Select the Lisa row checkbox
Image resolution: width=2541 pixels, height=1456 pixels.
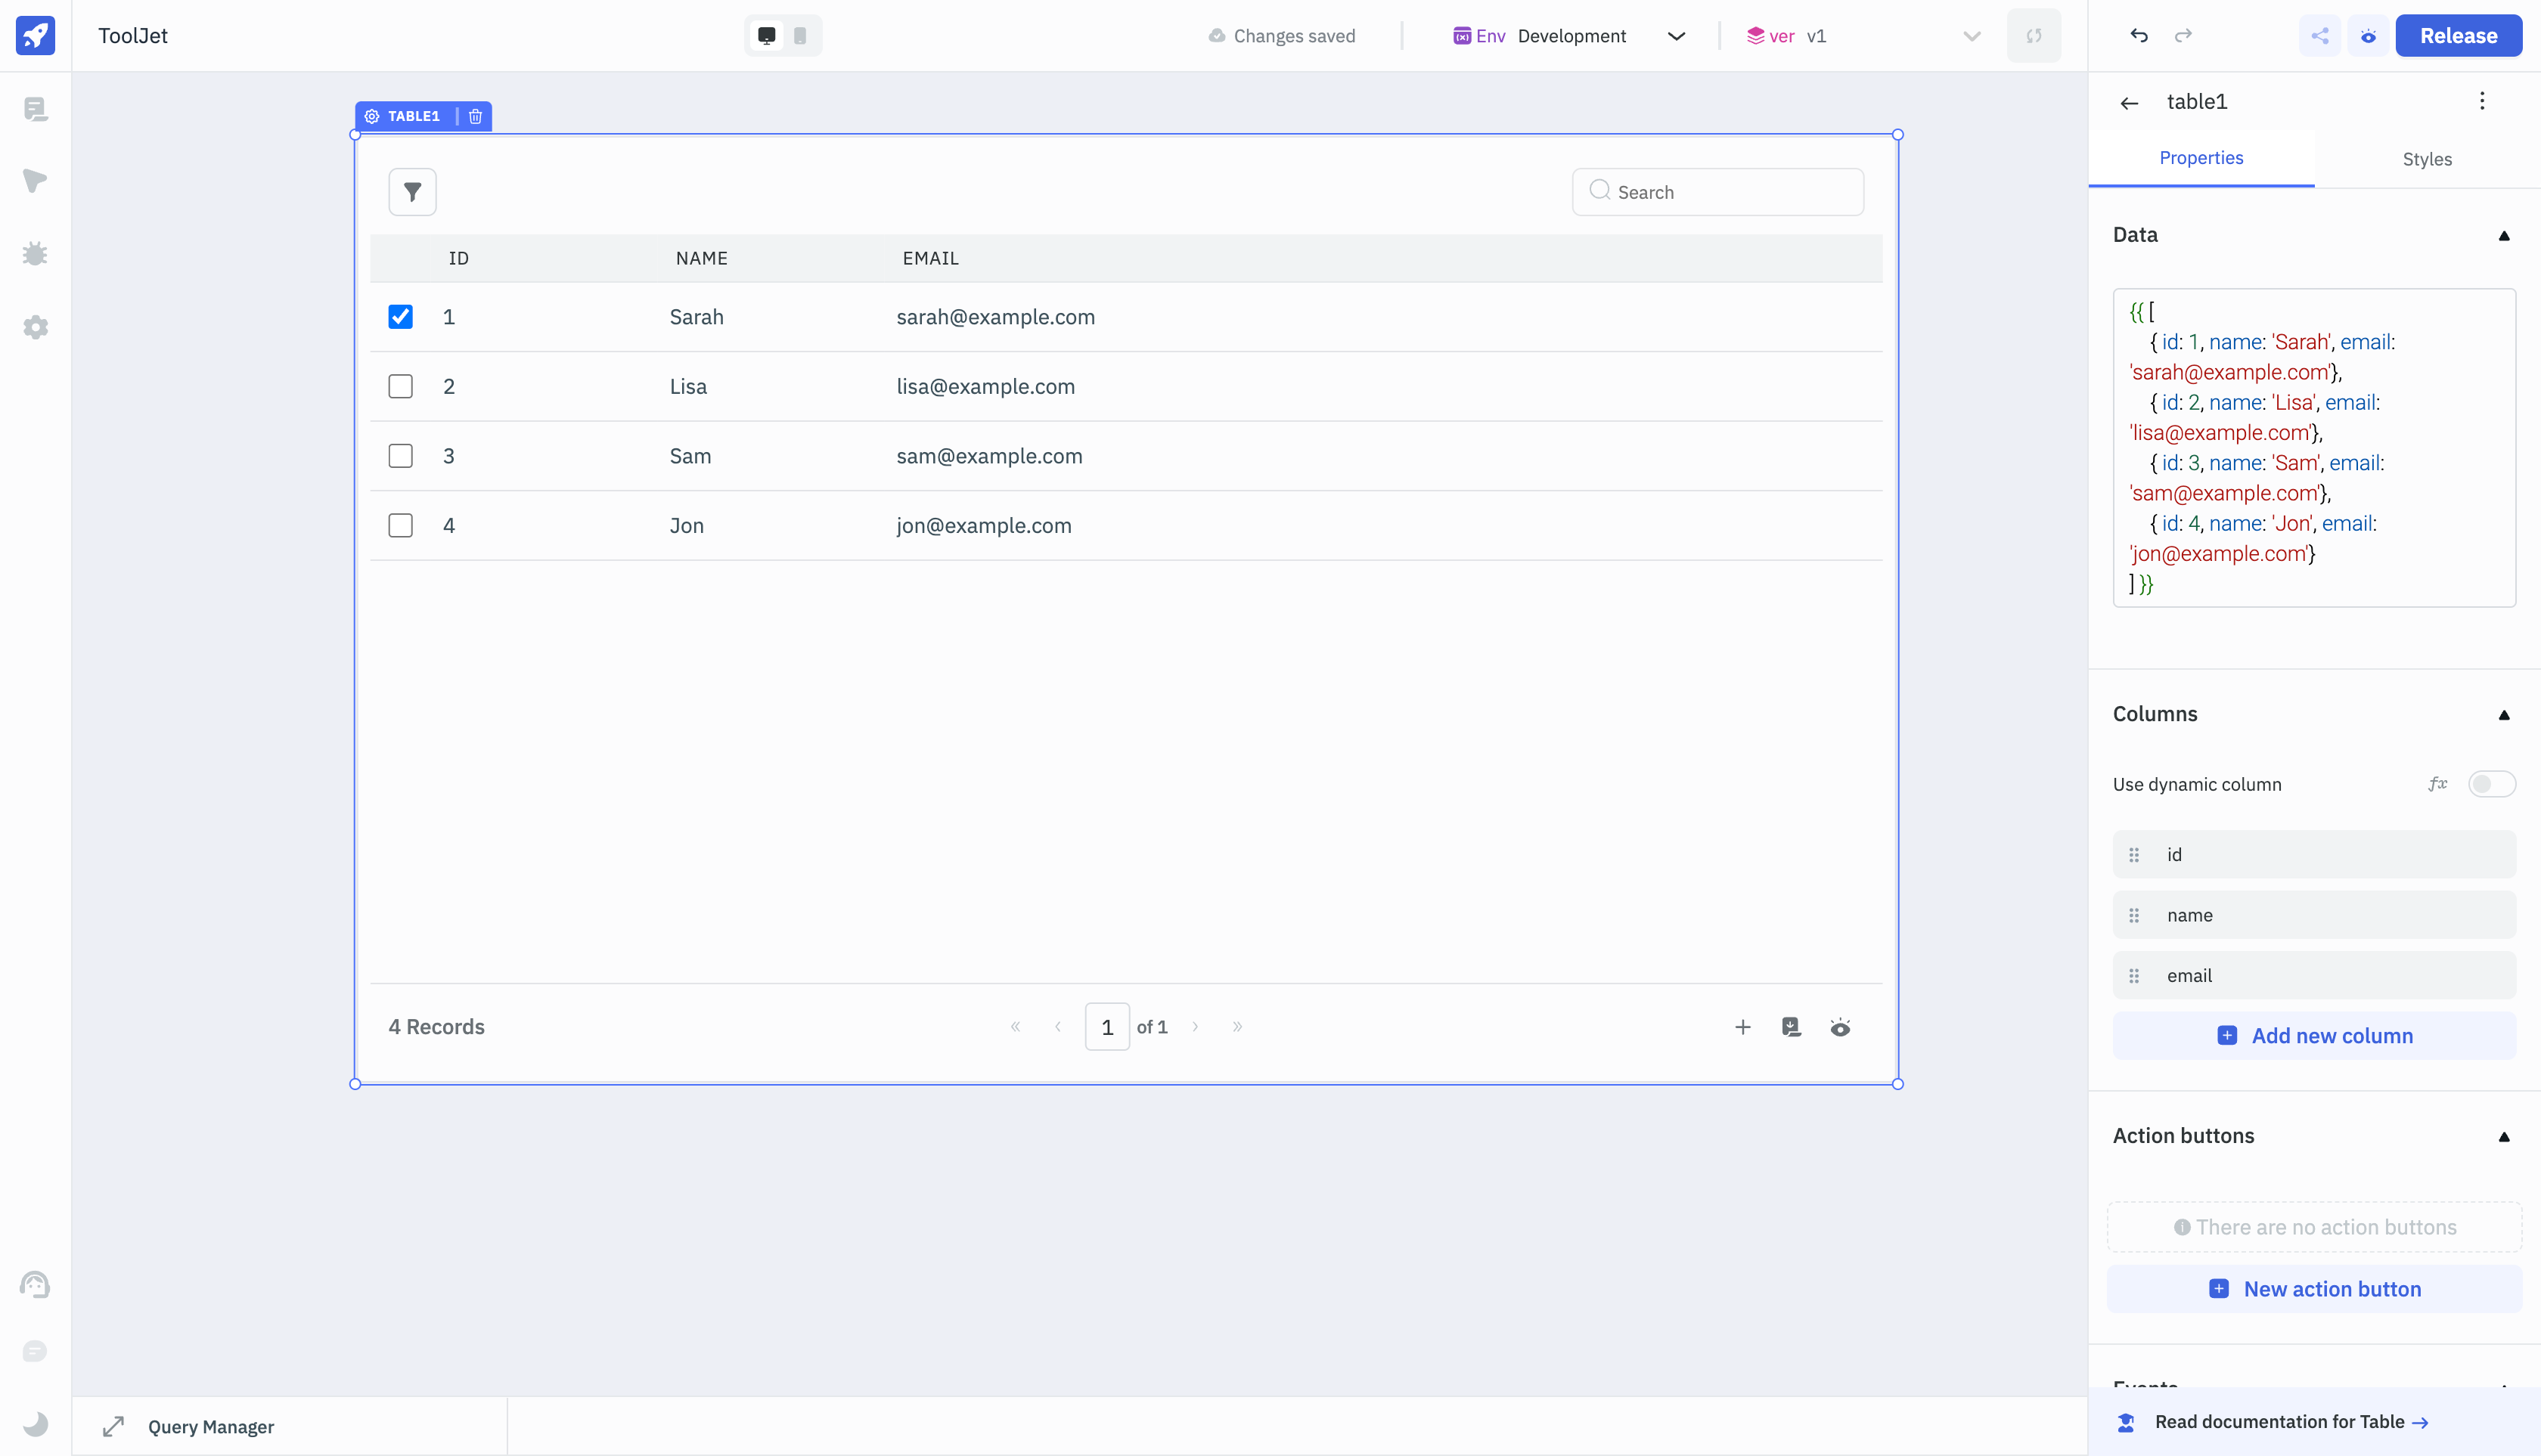coord(400,386)
